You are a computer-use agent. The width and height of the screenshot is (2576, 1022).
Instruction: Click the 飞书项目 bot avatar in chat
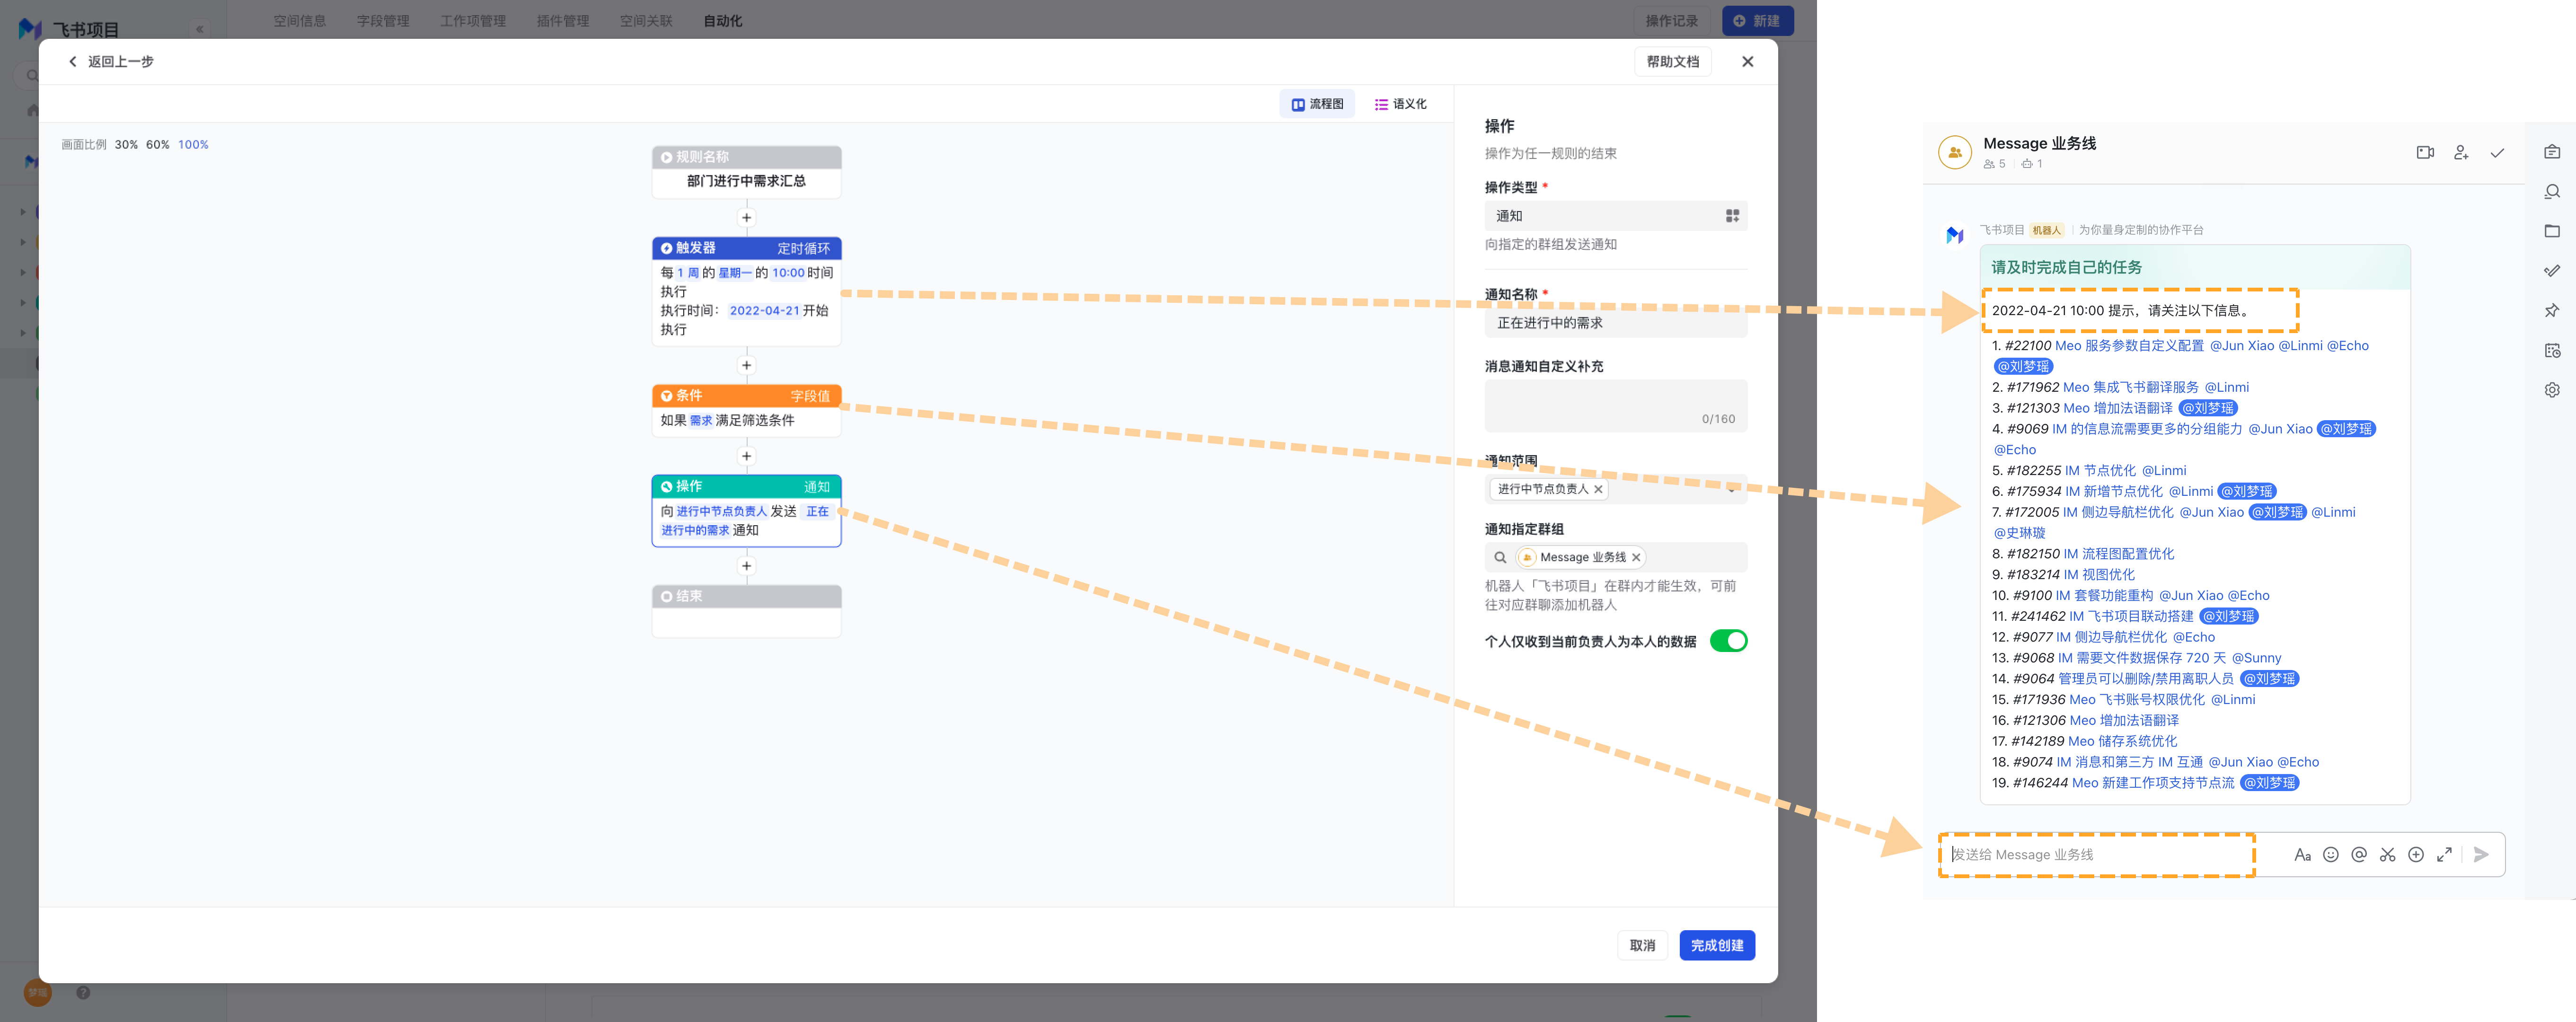[x=1955, y=235]
